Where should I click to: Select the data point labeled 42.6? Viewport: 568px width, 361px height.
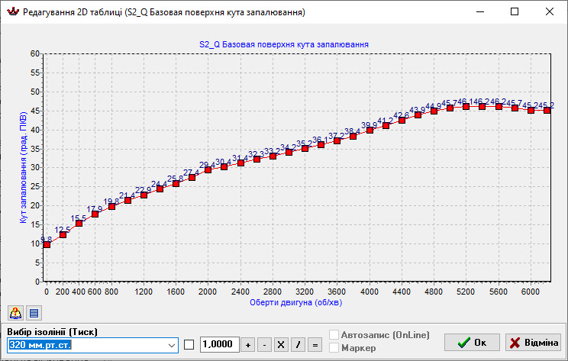coord(402,121)
